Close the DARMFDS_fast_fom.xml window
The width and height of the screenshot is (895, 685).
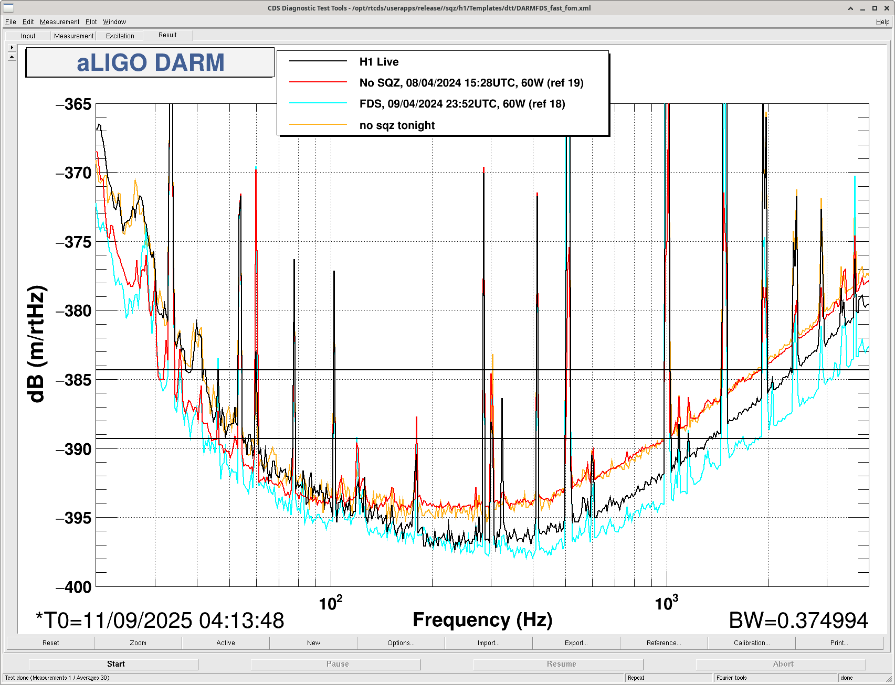887,8
